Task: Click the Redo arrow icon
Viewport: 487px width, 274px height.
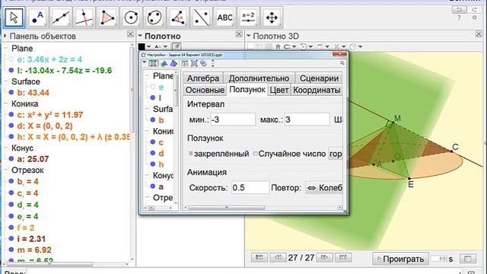Action: 475,10
